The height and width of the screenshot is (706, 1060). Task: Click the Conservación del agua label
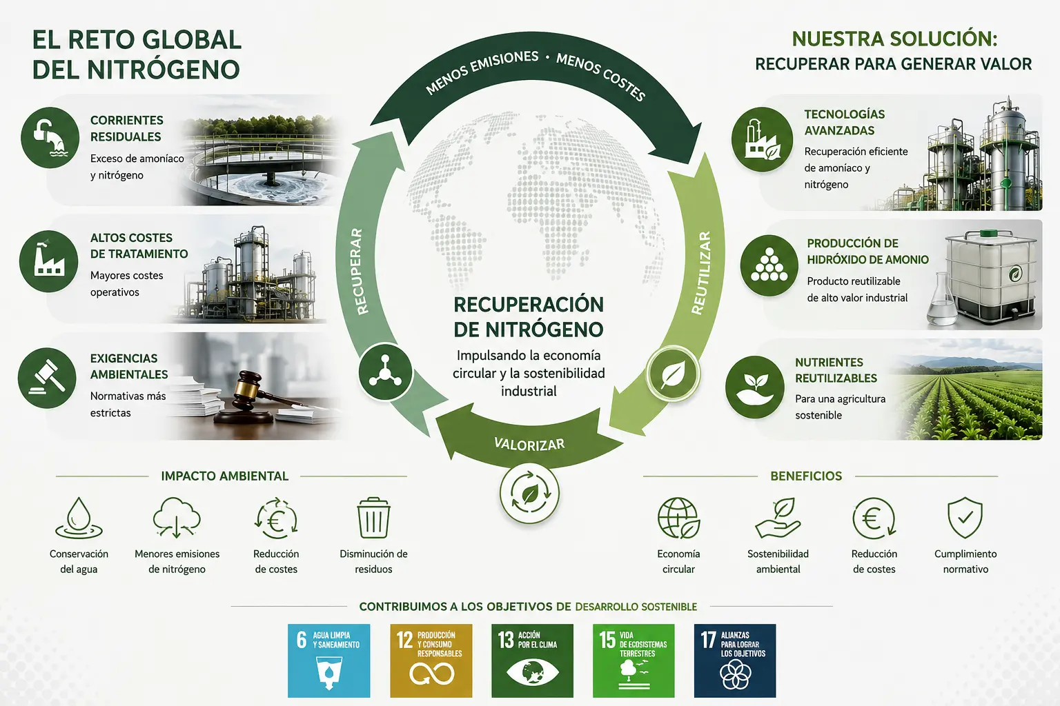tap(79, 561)
